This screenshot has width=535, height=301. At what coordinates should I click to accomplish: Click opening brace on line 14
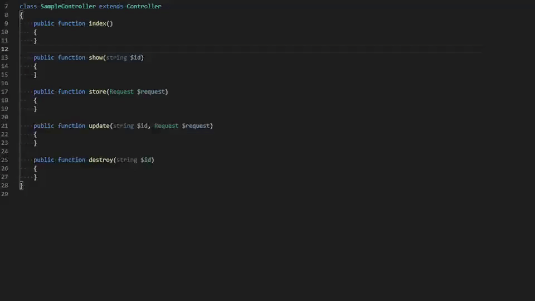35,66
